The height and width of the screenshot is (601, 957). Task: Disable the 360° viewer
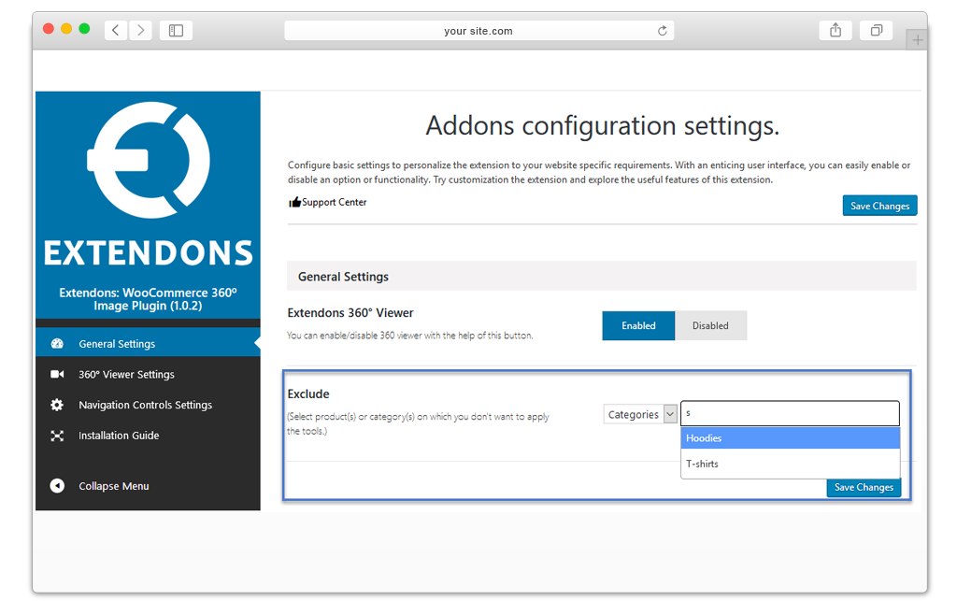[x=710, y=325]
